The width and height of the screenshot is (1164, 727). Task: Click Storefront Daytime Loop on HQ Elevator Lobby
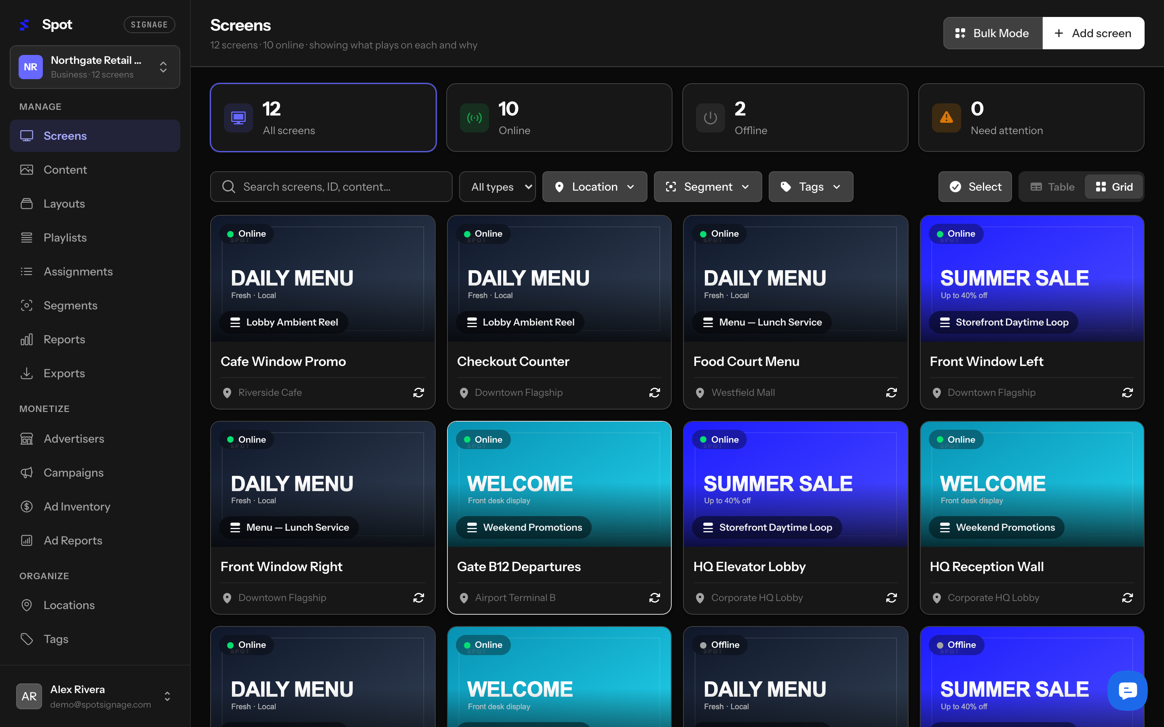point(767,527)
